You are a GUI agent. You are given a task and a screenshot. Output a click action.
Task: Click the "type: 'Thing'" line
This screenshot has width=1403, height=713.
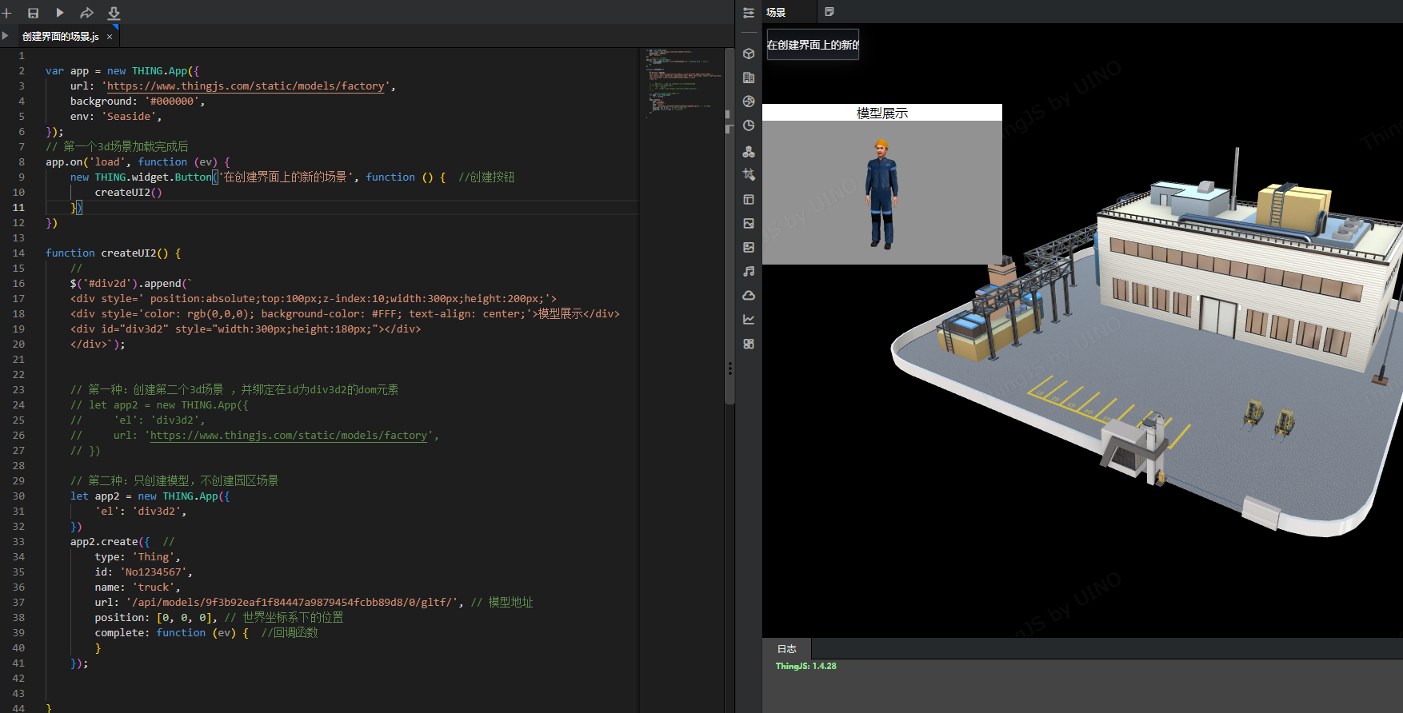138,557
